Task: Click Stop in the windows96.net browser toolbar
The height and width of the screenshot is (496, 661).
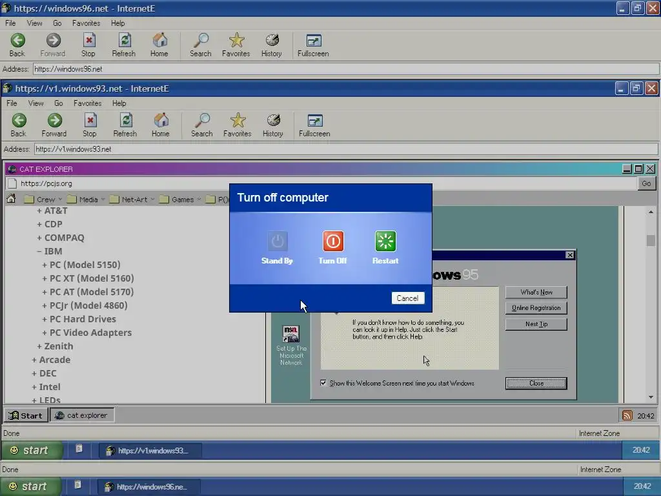Action: click(88, 45)
